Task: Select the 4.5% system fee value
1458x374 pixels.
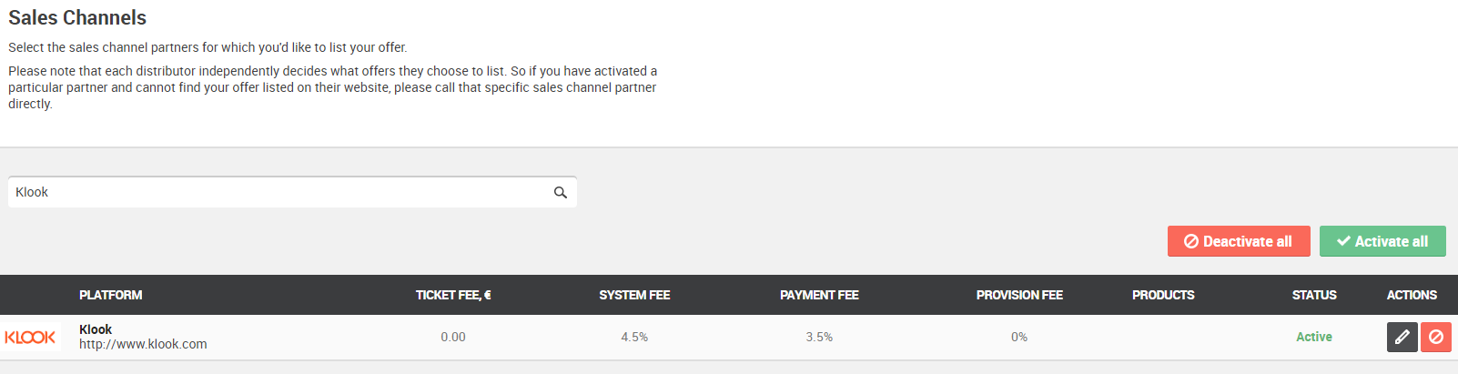Action: click(x=634, y=337)
